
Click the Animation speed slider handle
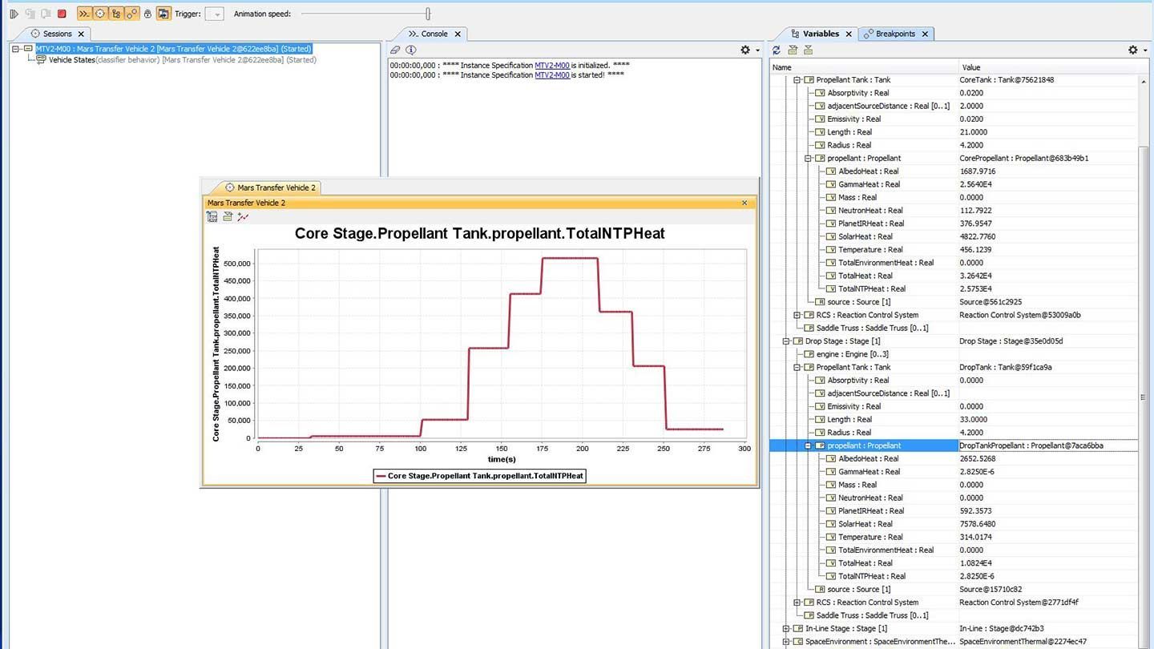click(428, 14)
